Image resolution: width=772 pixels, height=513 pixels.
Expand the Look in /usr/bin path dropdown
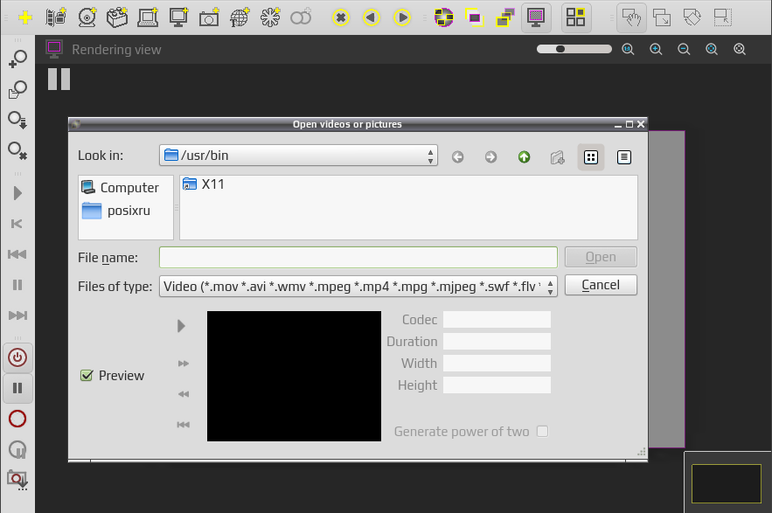pyautogui.click(x=298, y=156)
